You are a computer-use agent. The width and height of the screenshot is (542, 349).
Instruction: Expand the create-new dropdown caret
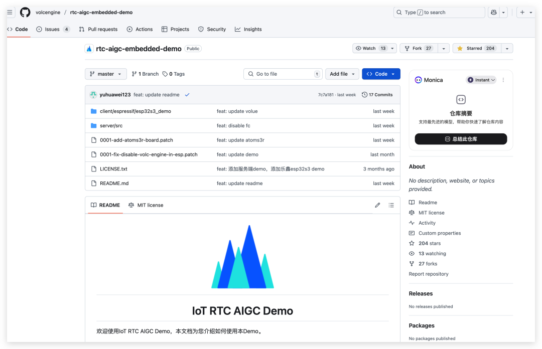coord(531,13)
